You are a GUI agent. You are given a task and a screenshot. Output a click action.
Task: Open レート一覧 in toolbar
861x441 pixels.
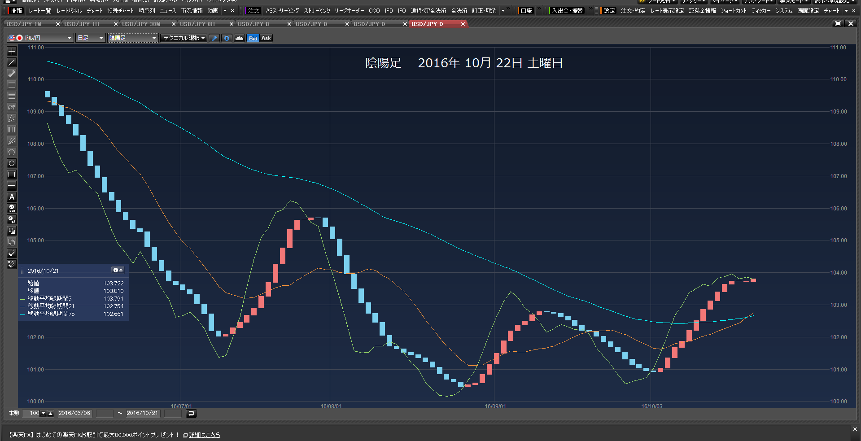(x=40, y=11)
